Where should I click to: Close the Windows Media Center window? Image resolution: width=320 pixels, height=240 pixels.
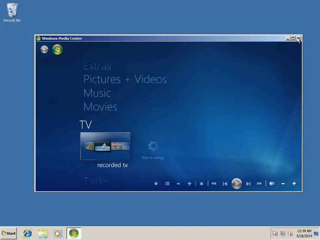(x=298, y=38)
